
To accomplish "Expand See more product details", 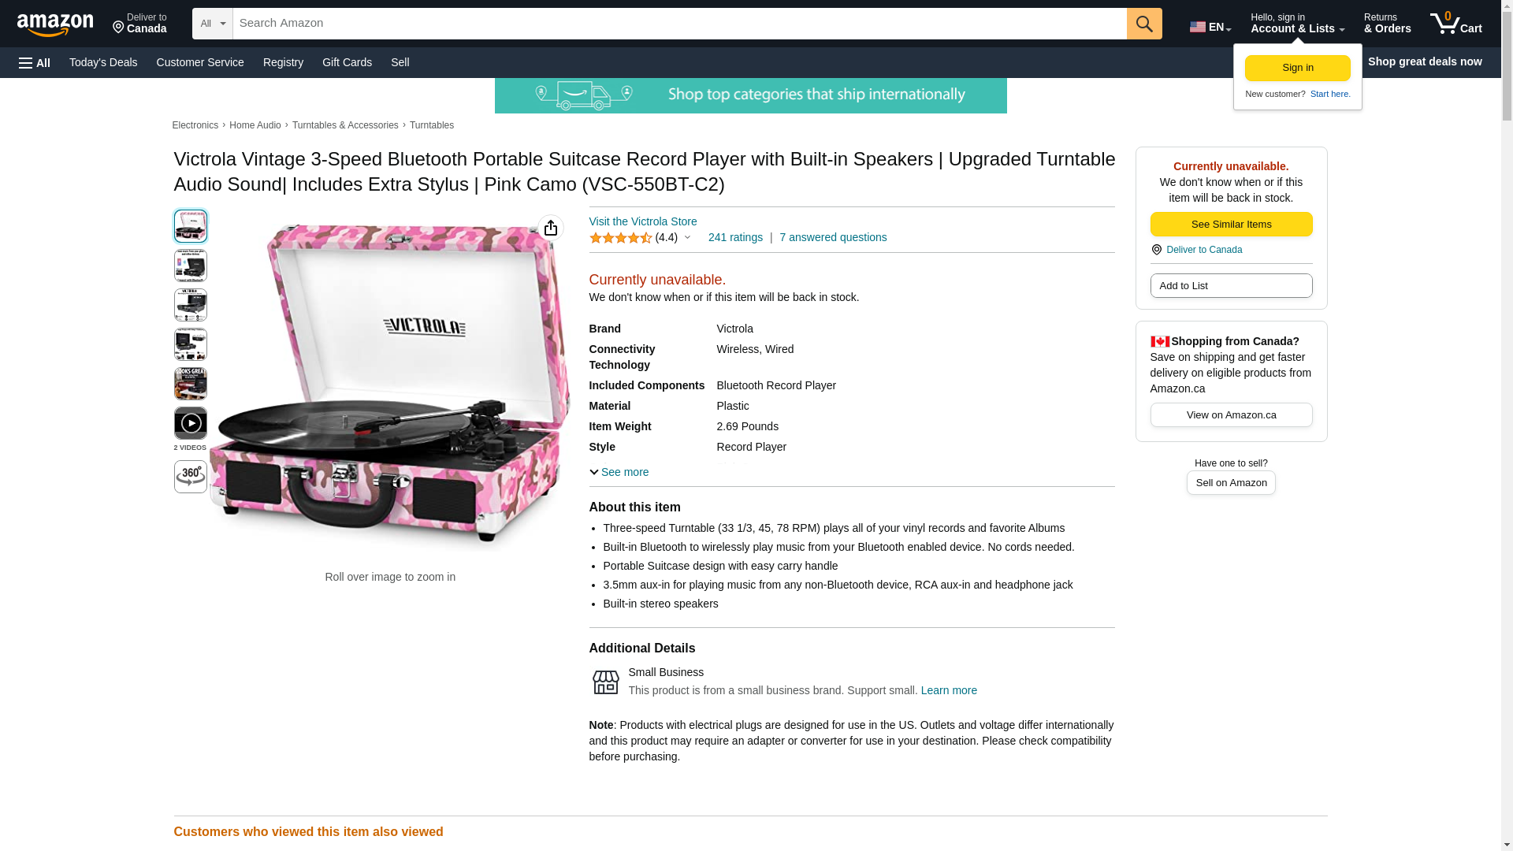I will click(619, 472).
